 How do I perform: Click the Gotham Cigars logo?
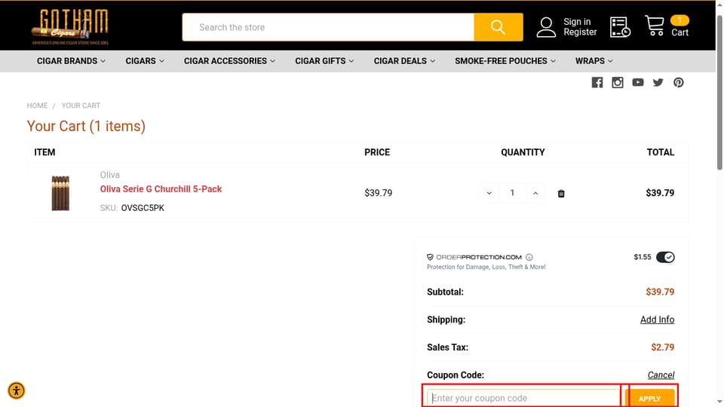(x=69, y=27)
